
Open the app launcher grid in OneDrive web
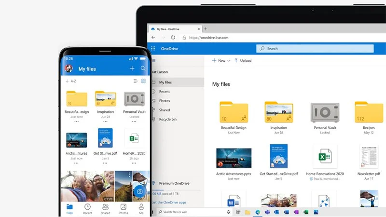[x=153, y=49]
